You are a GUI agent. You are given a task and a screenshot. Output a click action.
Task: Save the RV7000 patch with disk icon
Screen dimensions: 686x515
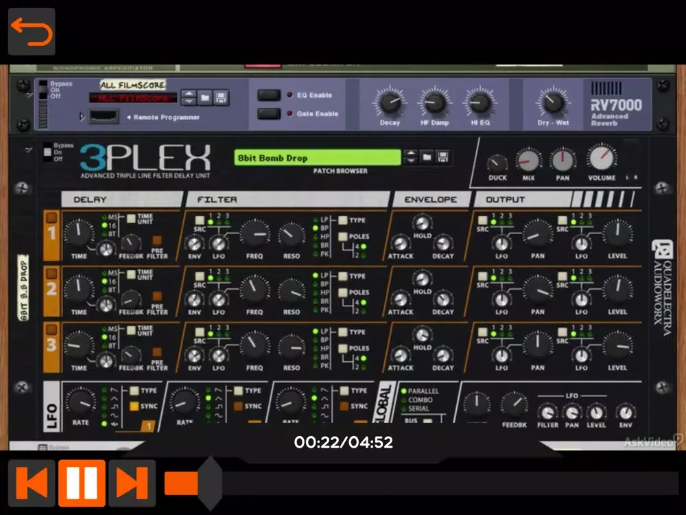tap(221, 98)
